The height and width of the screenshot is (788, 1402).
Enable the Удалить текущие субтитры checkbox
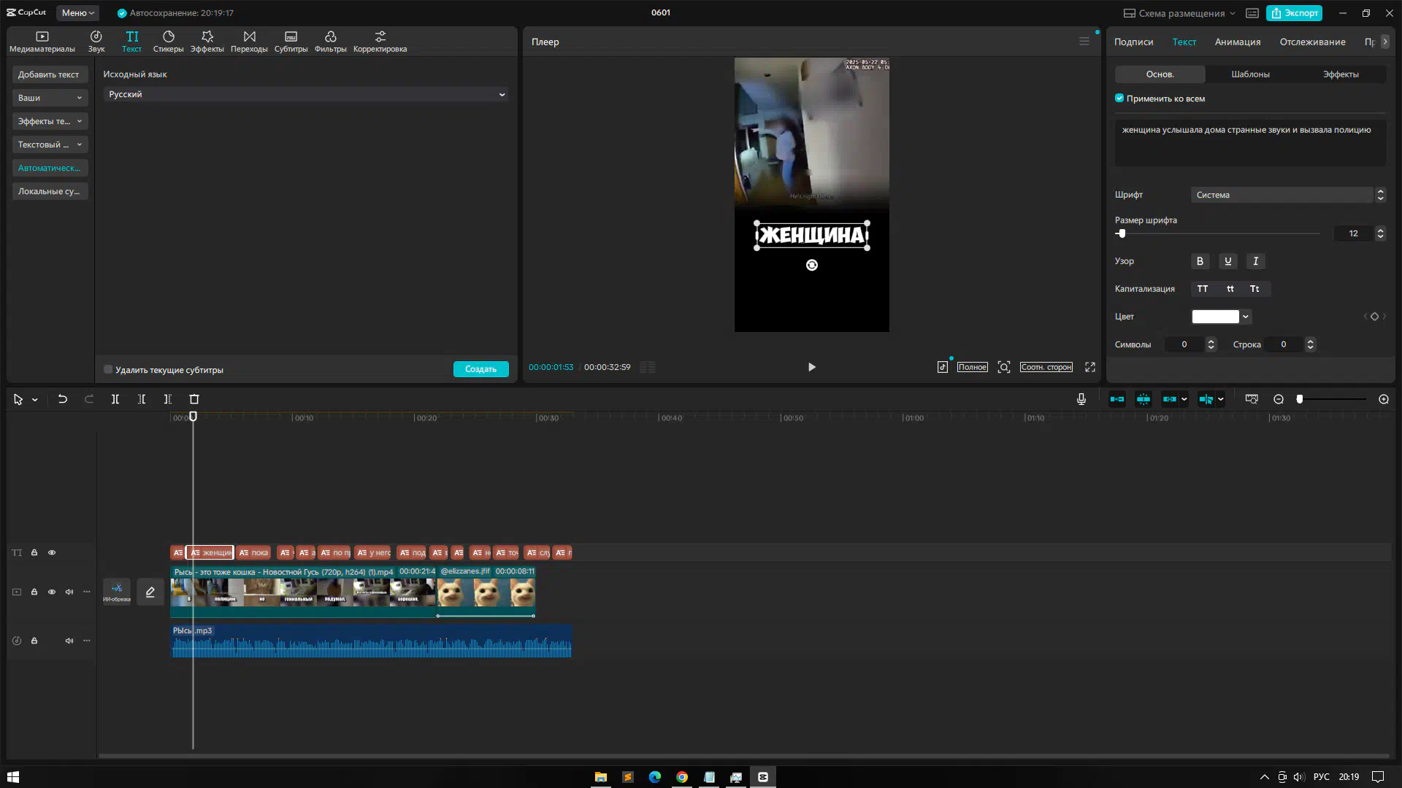[108, 369]
